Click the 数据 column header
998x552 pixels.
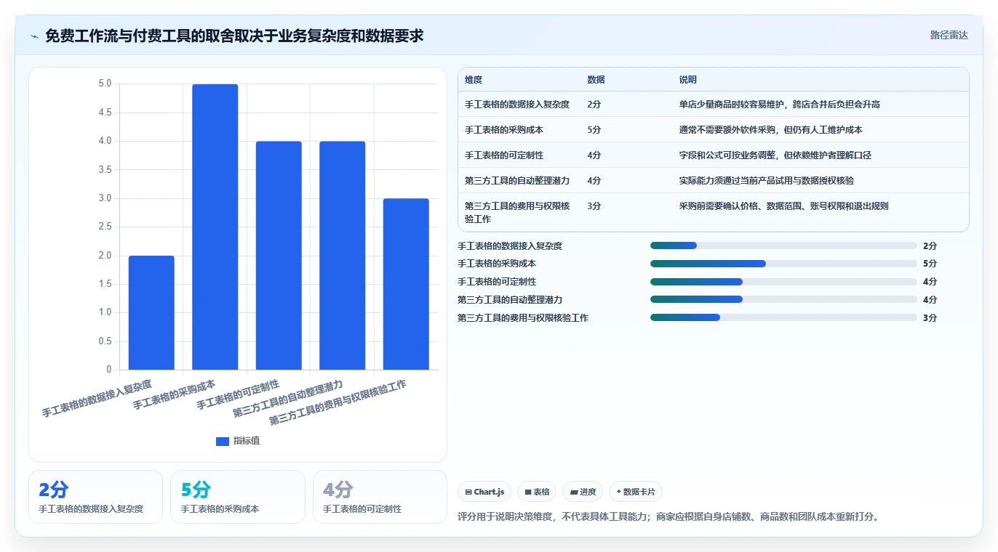(x=596, y=80)
